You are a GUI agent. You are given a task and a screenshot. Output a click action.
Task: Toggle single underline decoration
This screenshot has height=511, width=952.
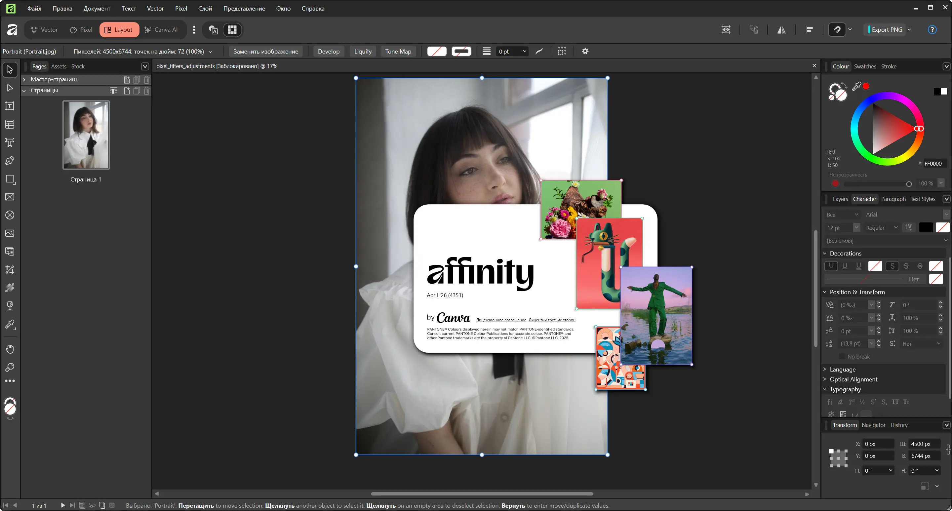(x=845, y=266)
